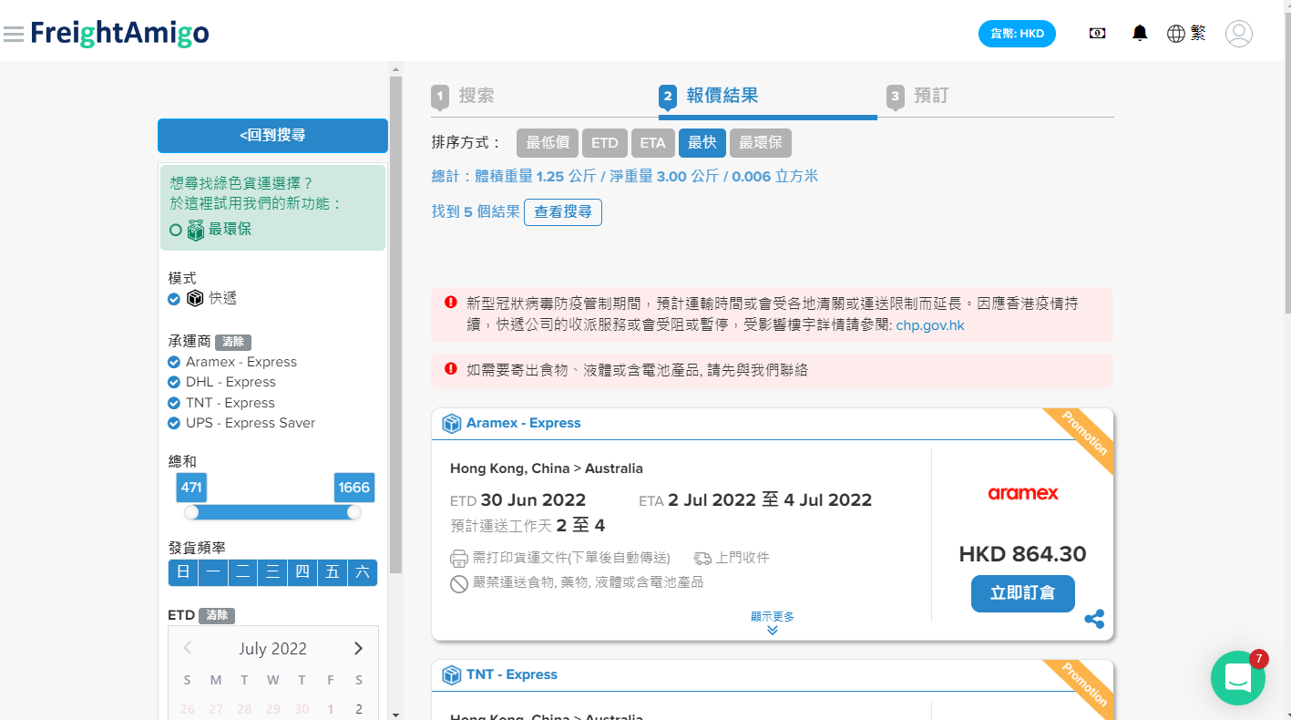Click the aramex carrier logo
The height and width of the screenshot is (720, 1291).
click(x=1023, y=493)
